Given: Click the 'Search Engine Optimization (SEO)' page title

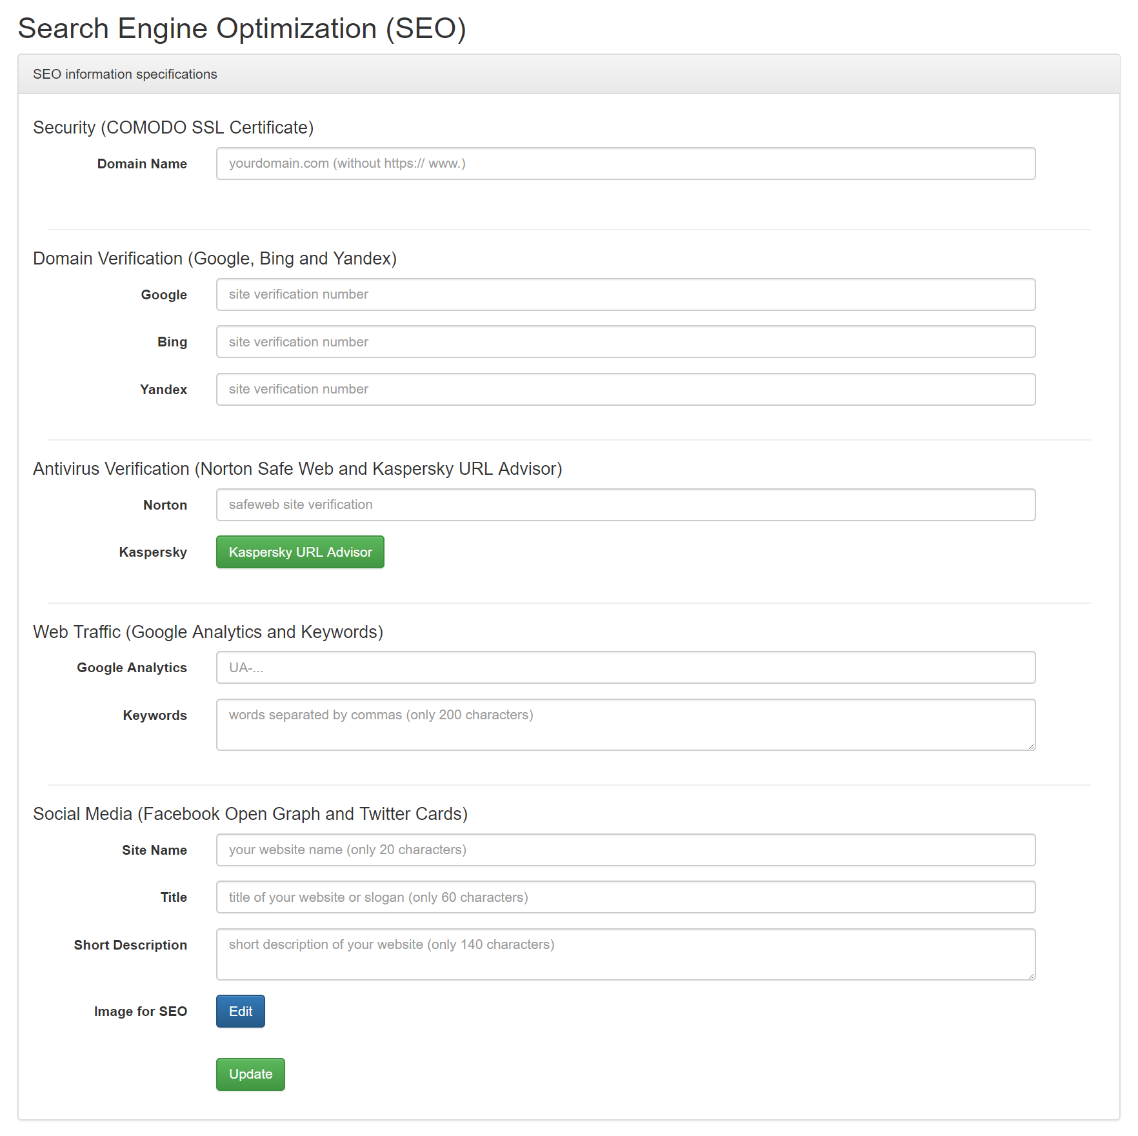Looking at the screenshot, I should [x=242, y=28].
